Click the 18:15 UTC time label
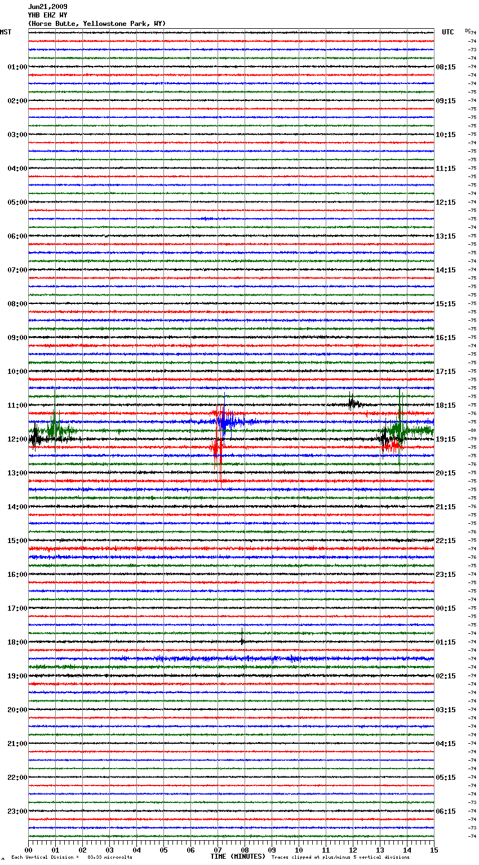Image resolution: width=479 pixels, height=865 pixels. (446, 405)
